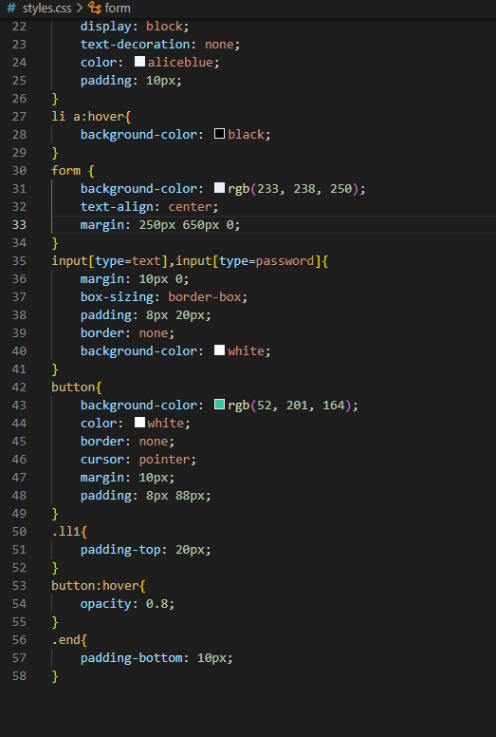Click the styles.css breadcrumb item
Screen dimensions: 496x737
46,8
